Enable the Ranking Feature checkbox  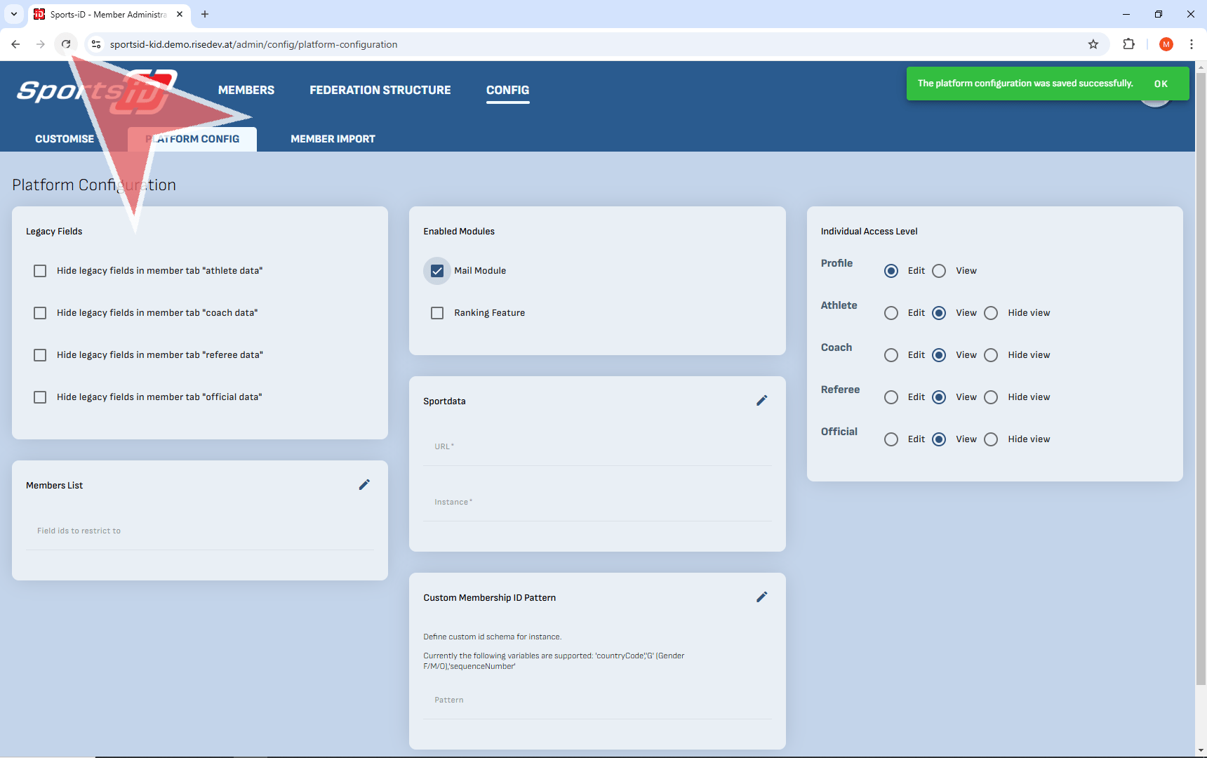(x=437, y=313)
